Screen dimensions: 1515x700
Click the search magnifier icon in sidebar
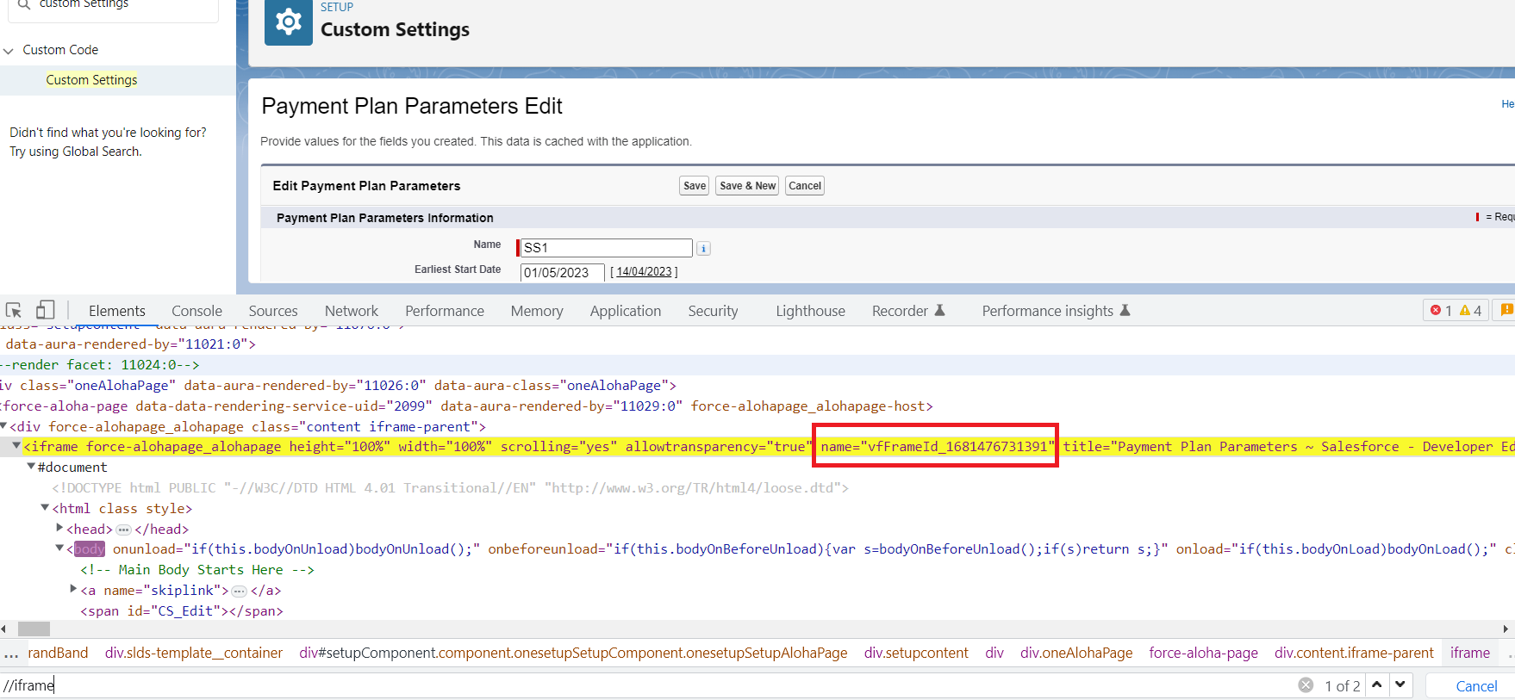pos(23,4)
